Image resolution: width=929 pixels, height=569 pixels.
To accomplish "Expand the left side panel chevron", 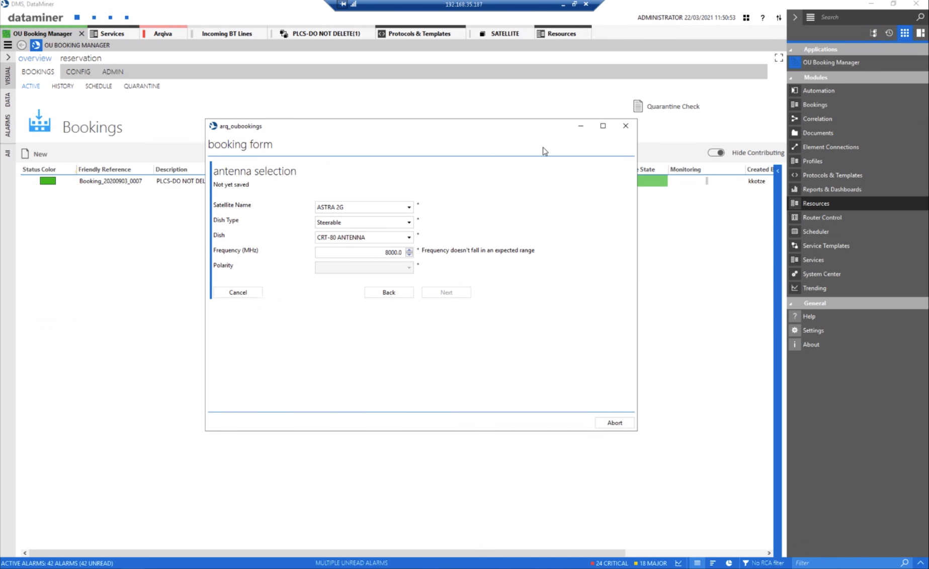I will tap(8, 58).
